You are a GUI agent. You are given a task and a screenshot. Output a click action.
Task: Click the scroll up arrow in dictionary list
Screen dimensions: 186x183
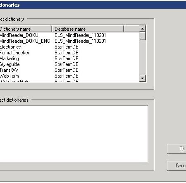143,29
